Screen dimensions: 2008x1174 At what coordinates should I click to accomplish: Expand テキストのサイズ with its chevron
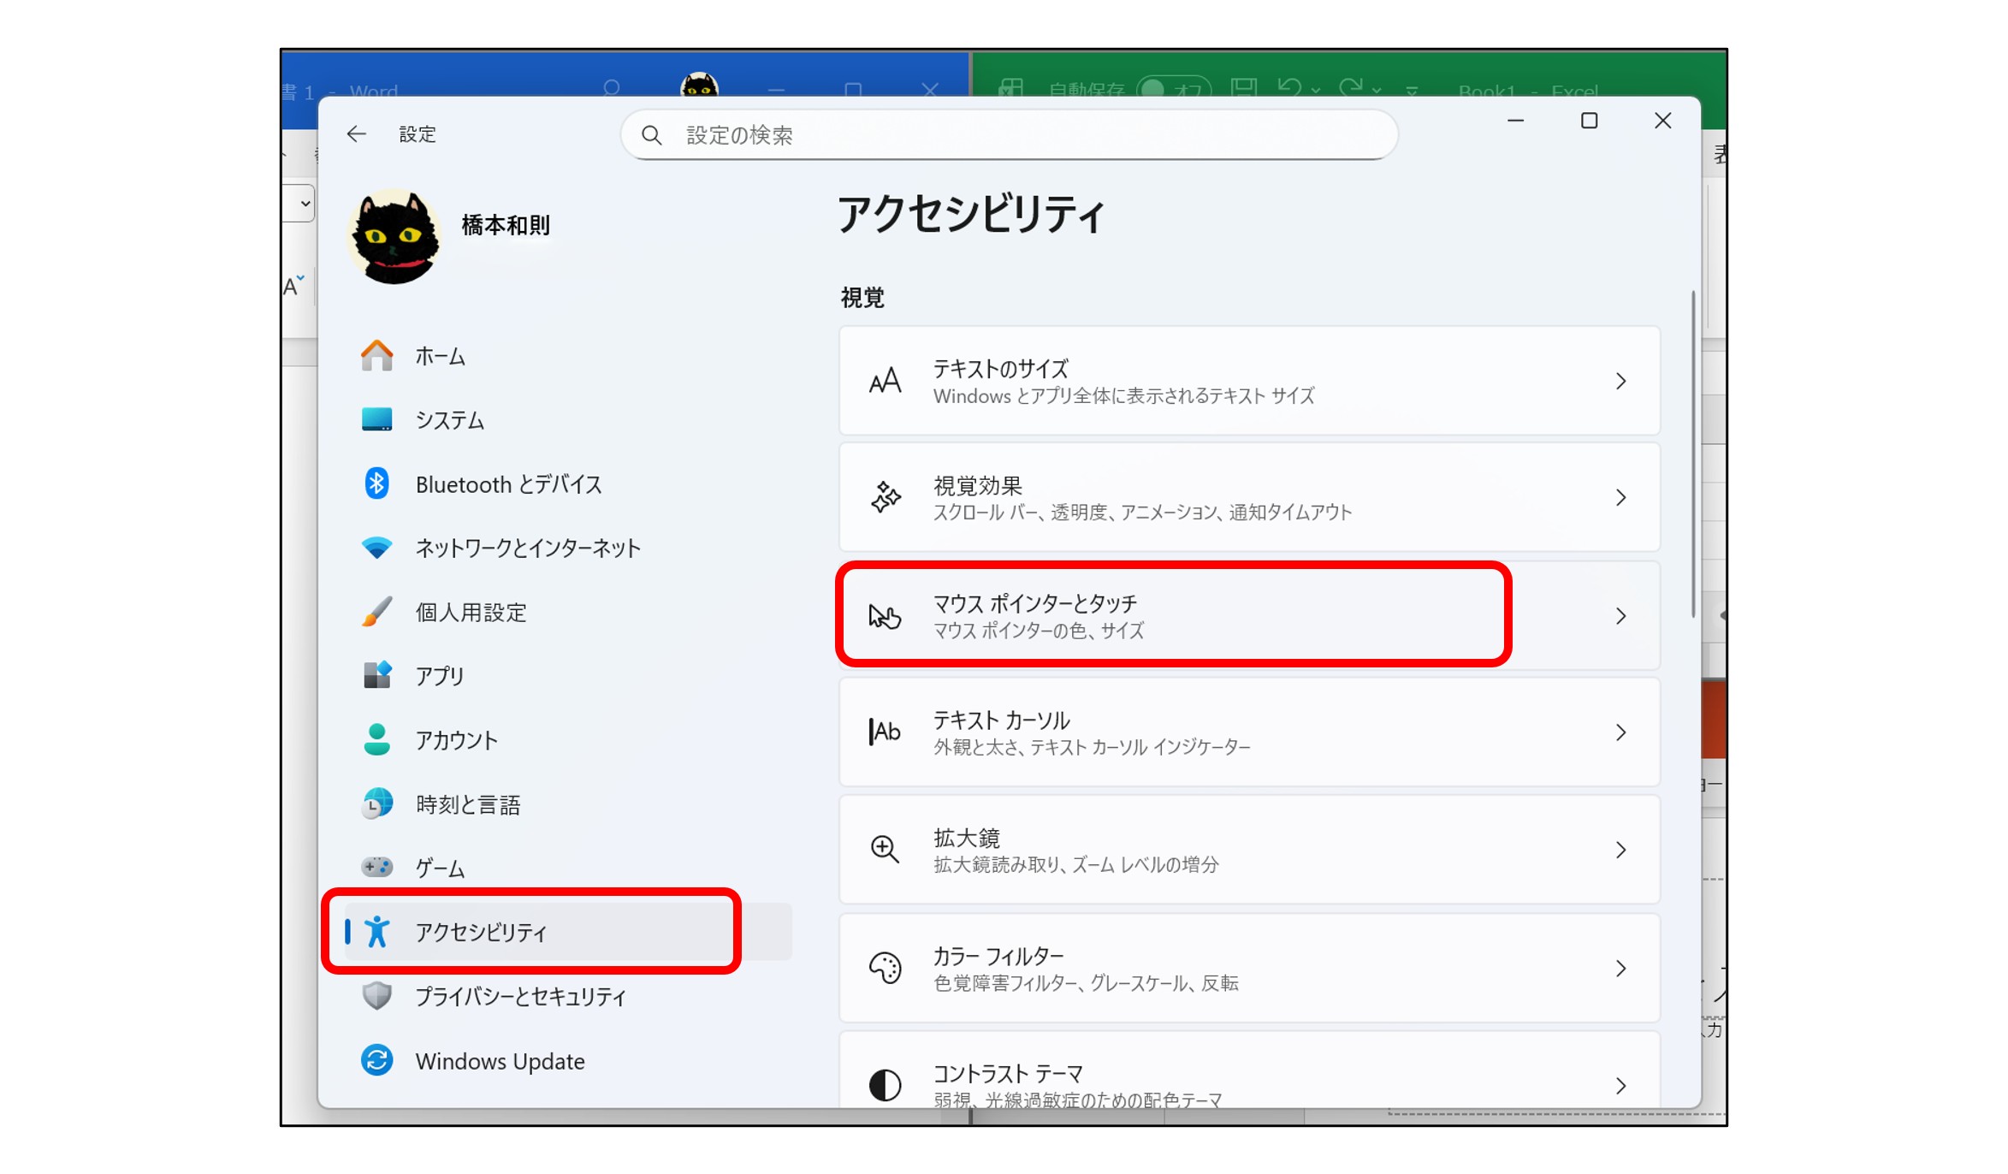pyautogui.click(x=1620, y=381)
